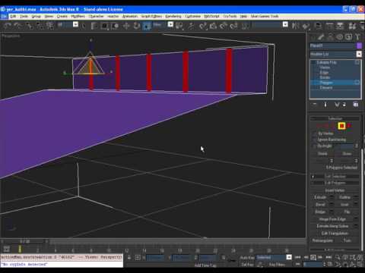This screenshot has width=365, height=273.
Task: Activate the Select and Move tool
Action: pyautogui.click(x=126, y=26)
